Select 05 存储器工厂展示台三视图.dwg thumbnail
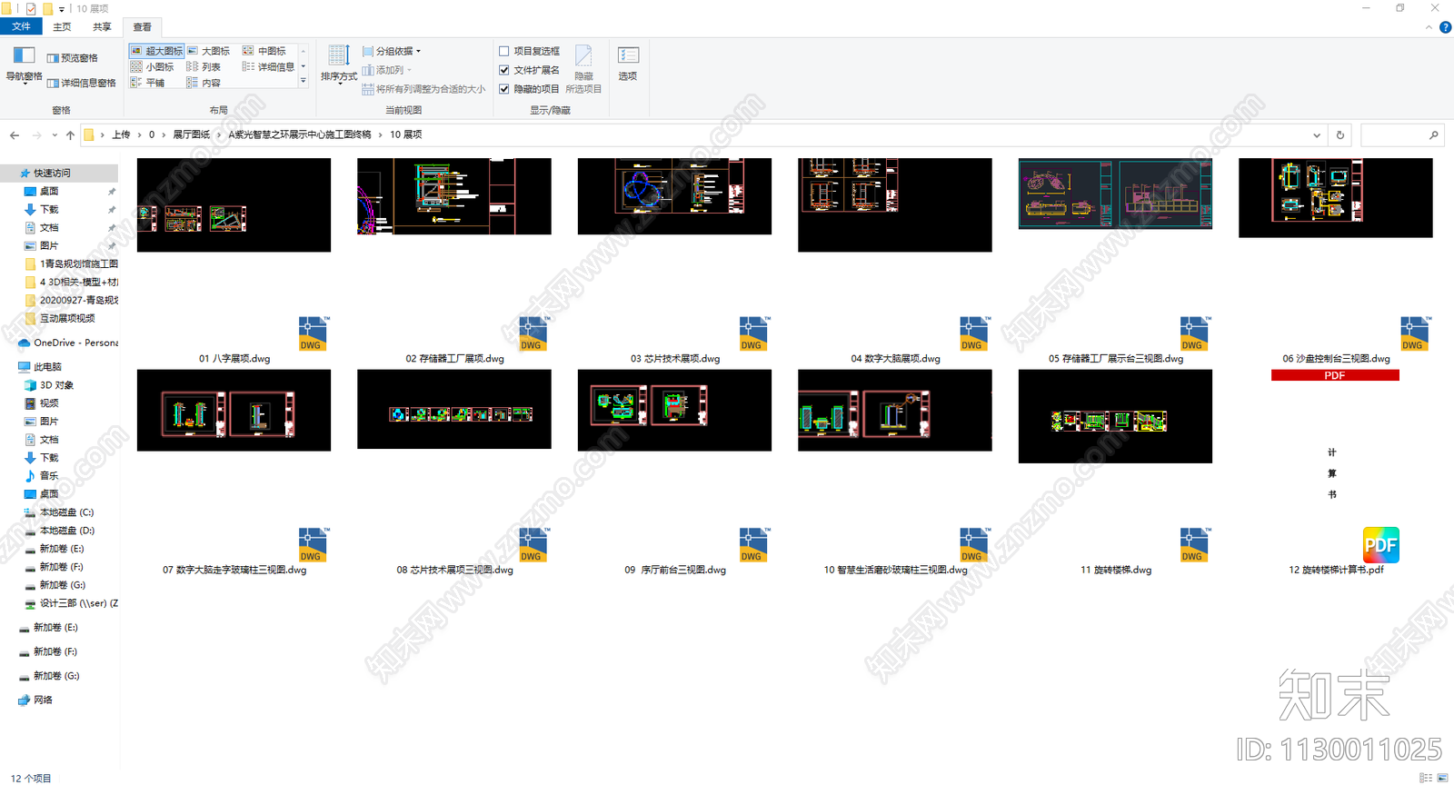 [x=1115, y=194]
